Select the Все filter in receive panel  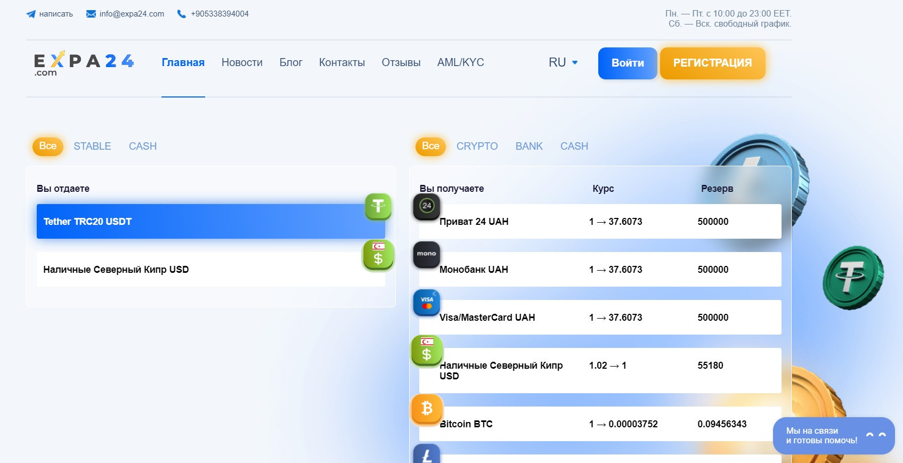pos(430,146)
